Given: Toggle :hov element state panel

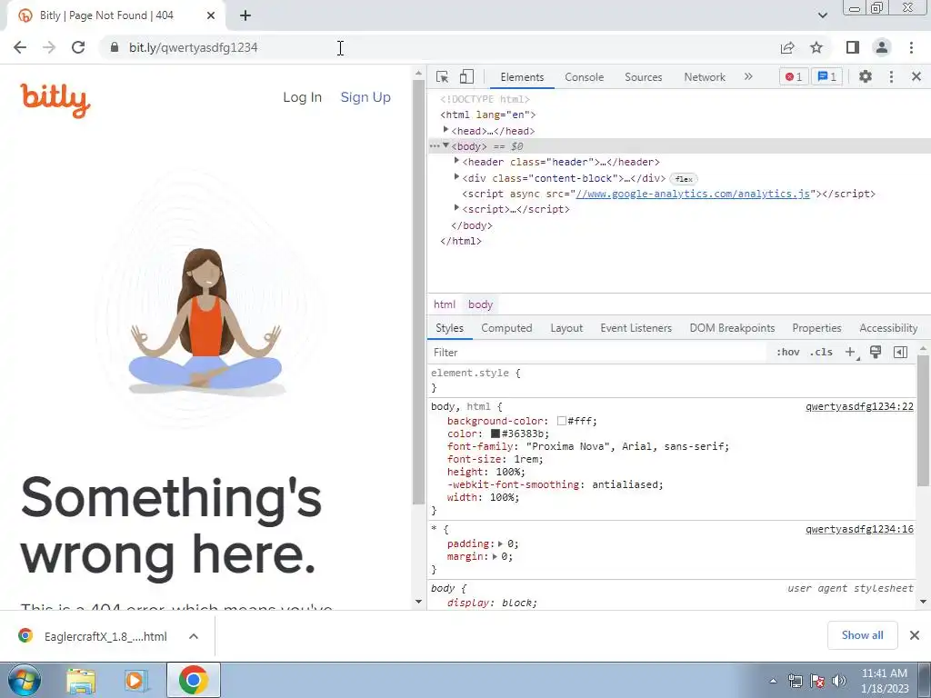Looking at the screenshot, I should coord(788,352).
